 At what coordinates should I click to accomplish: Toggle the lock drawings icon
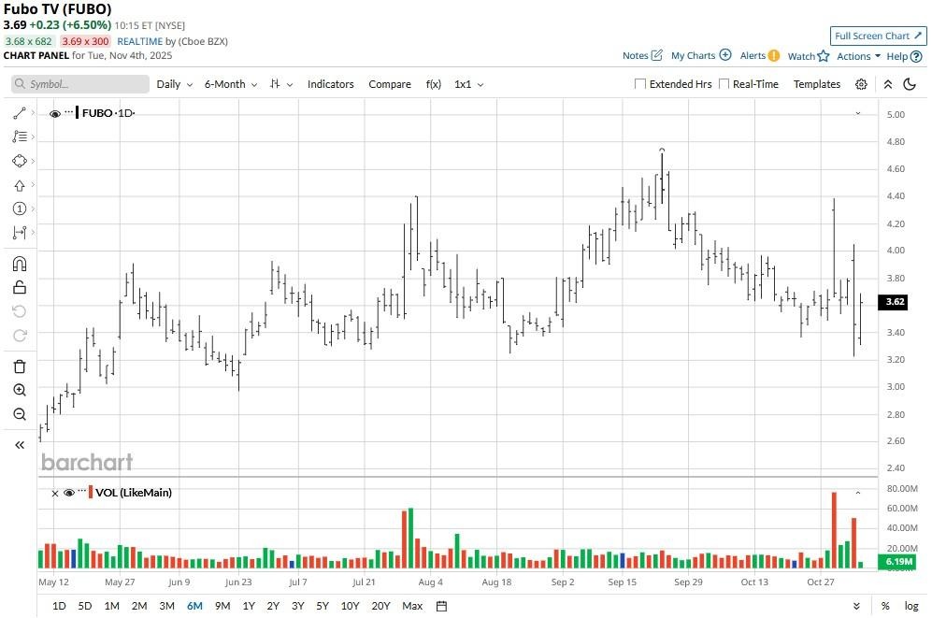tap(19, 287)
